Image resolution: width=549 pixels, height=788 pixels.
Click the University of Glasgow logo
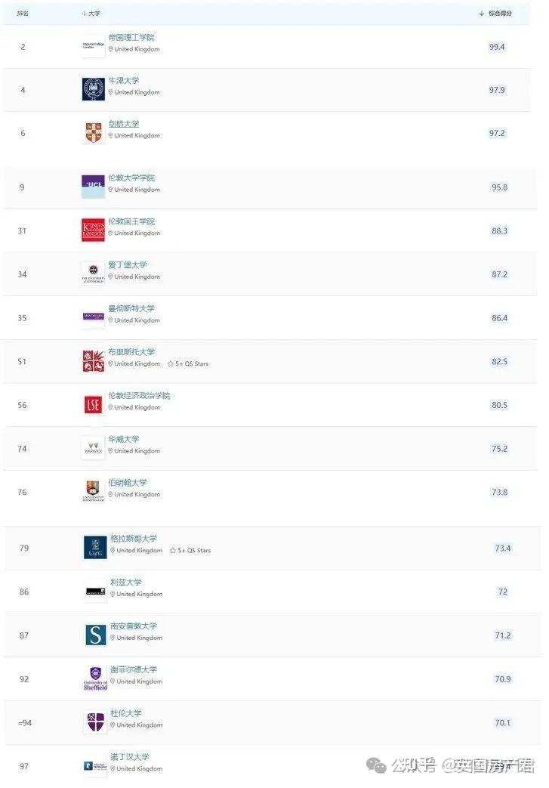coord(96,548)
